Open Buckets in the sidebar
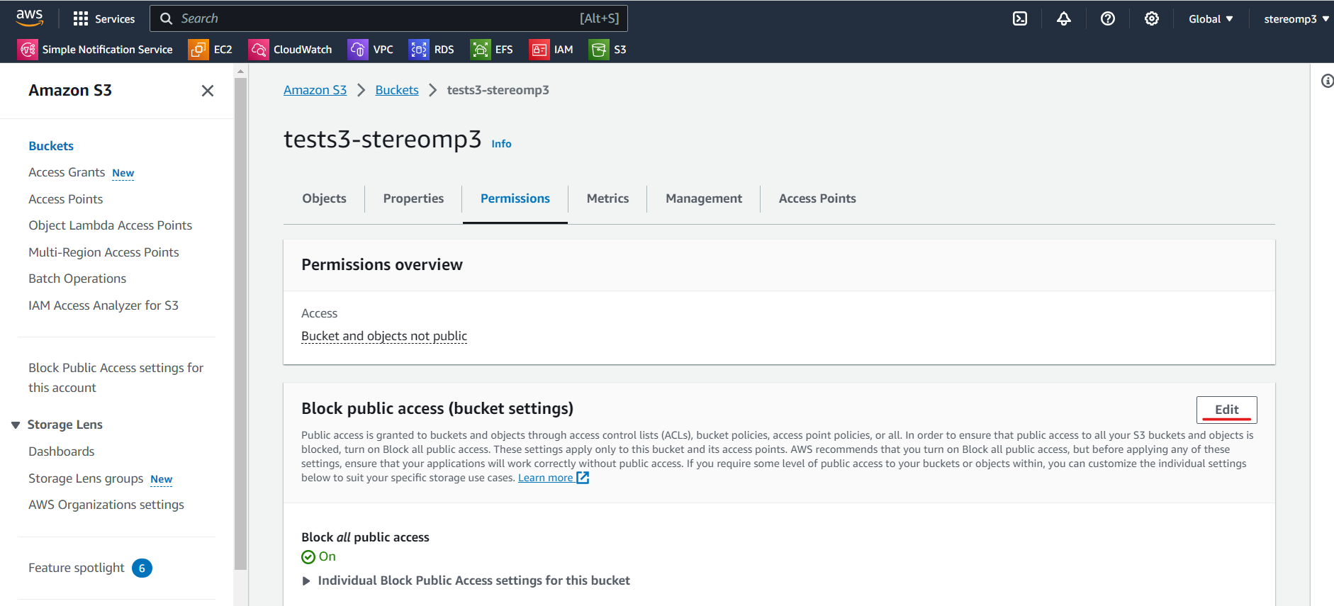 tap(51, 146)
